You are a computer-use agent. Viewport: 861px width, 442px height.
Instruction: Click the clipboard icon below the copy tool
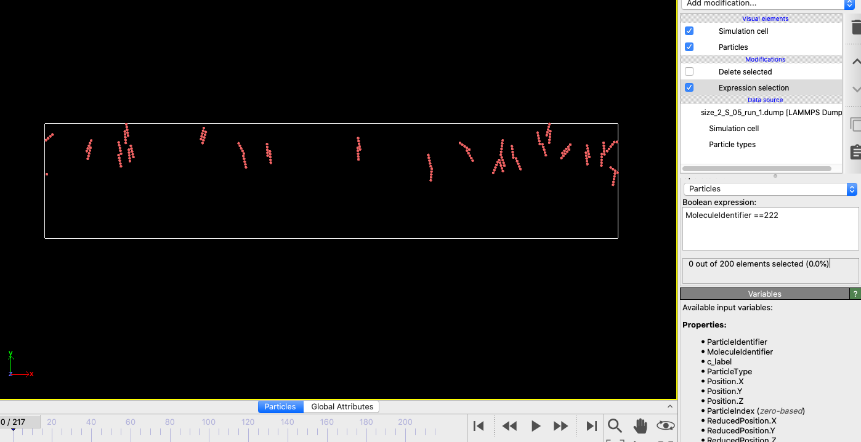point(856,151)
